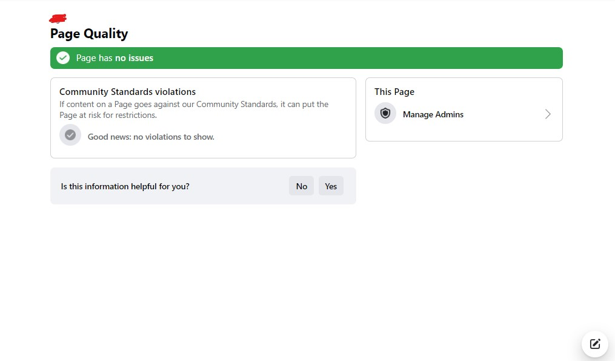Screen dimensions: 615x361
Task: Click the gray checkmark icon beside Good news
Action: pos(70,135)
